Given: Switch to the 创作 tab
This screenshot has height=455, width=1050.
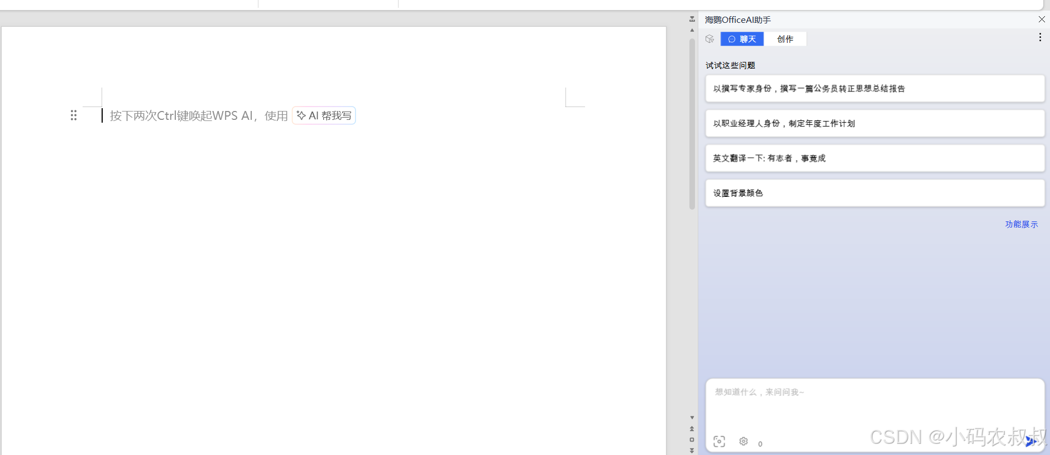Looking at the screenshot, I should pyautogui.click(x=785, y=39).
